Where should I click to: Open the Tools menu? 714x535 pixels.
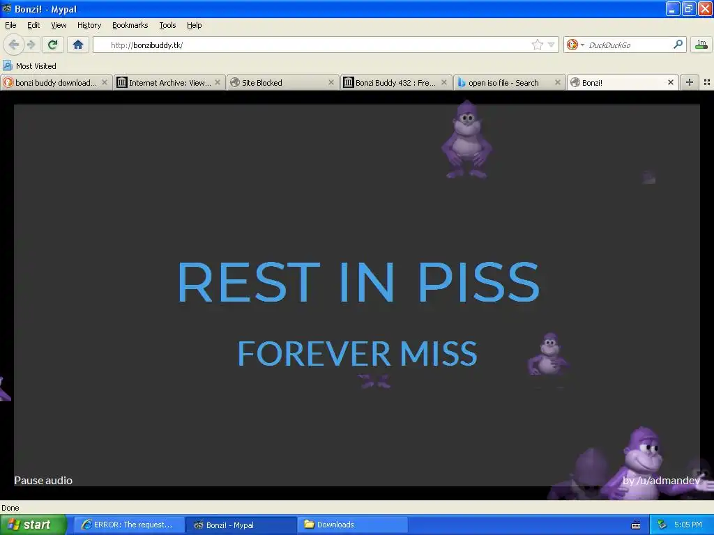coord(167,25)
